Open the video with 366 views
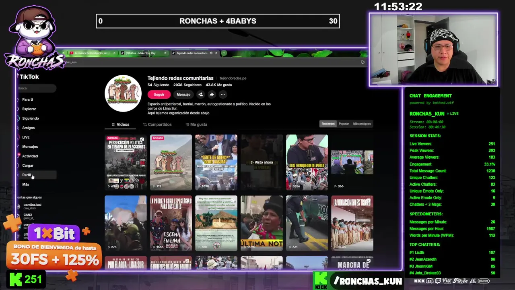 pyautogui.click(x=352, y=162)
